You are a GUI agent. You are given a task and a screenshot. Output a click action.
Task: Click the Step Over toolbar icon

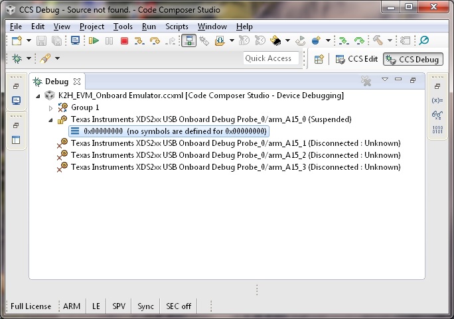(155, 41)
